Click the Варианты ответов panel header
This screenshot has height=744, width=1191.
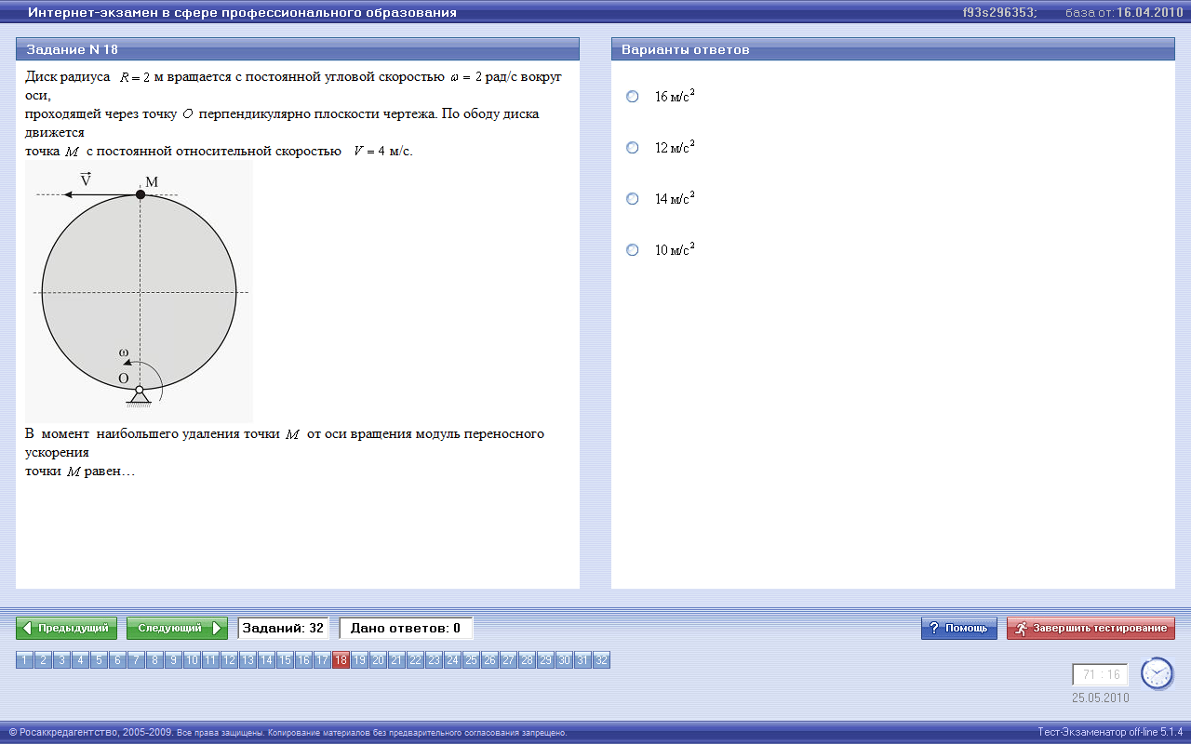(893, 49)
